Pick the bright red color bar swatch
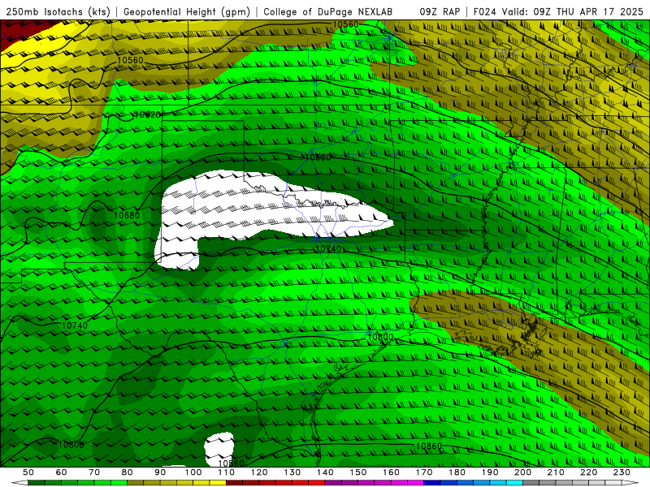 (316, 483)
